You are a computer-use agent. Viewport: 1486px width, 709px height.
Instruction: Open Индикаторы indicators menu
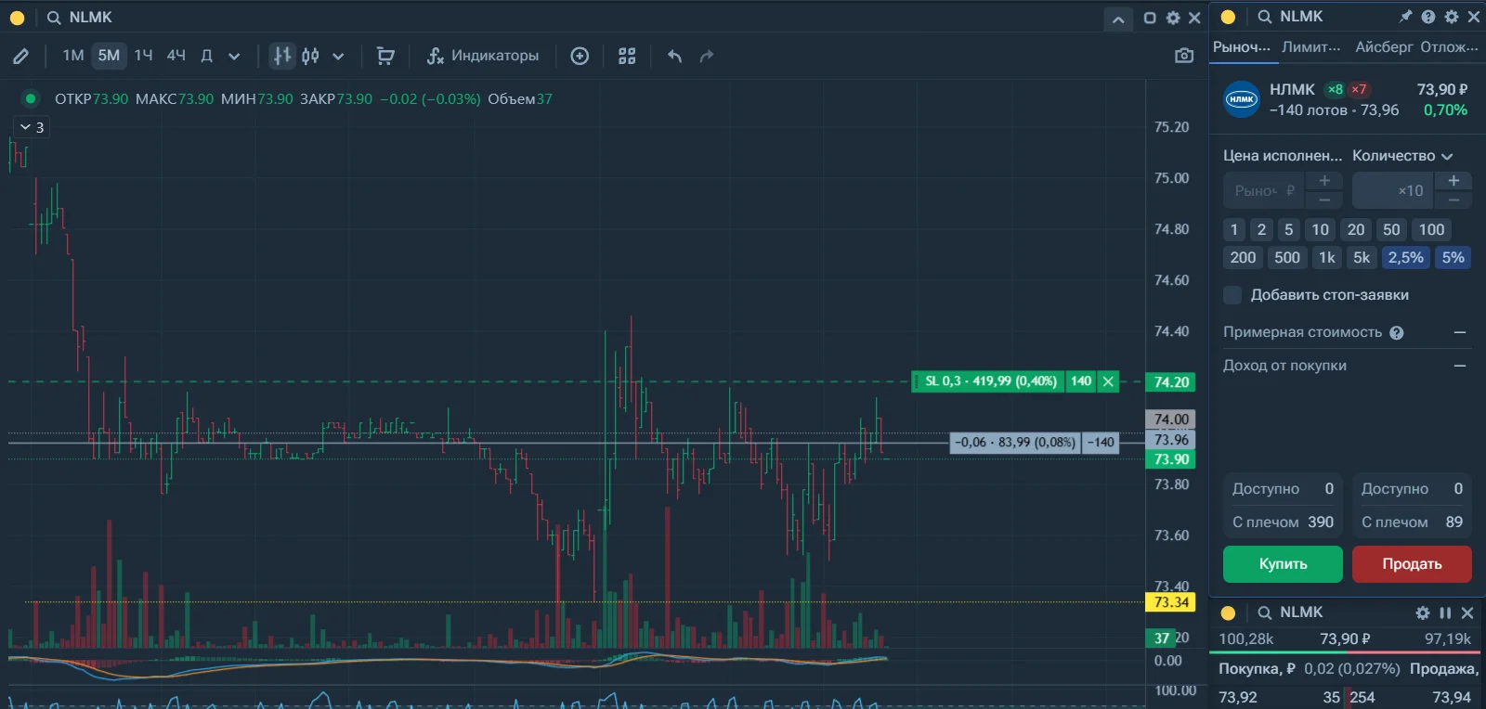[x=482, y=56]
